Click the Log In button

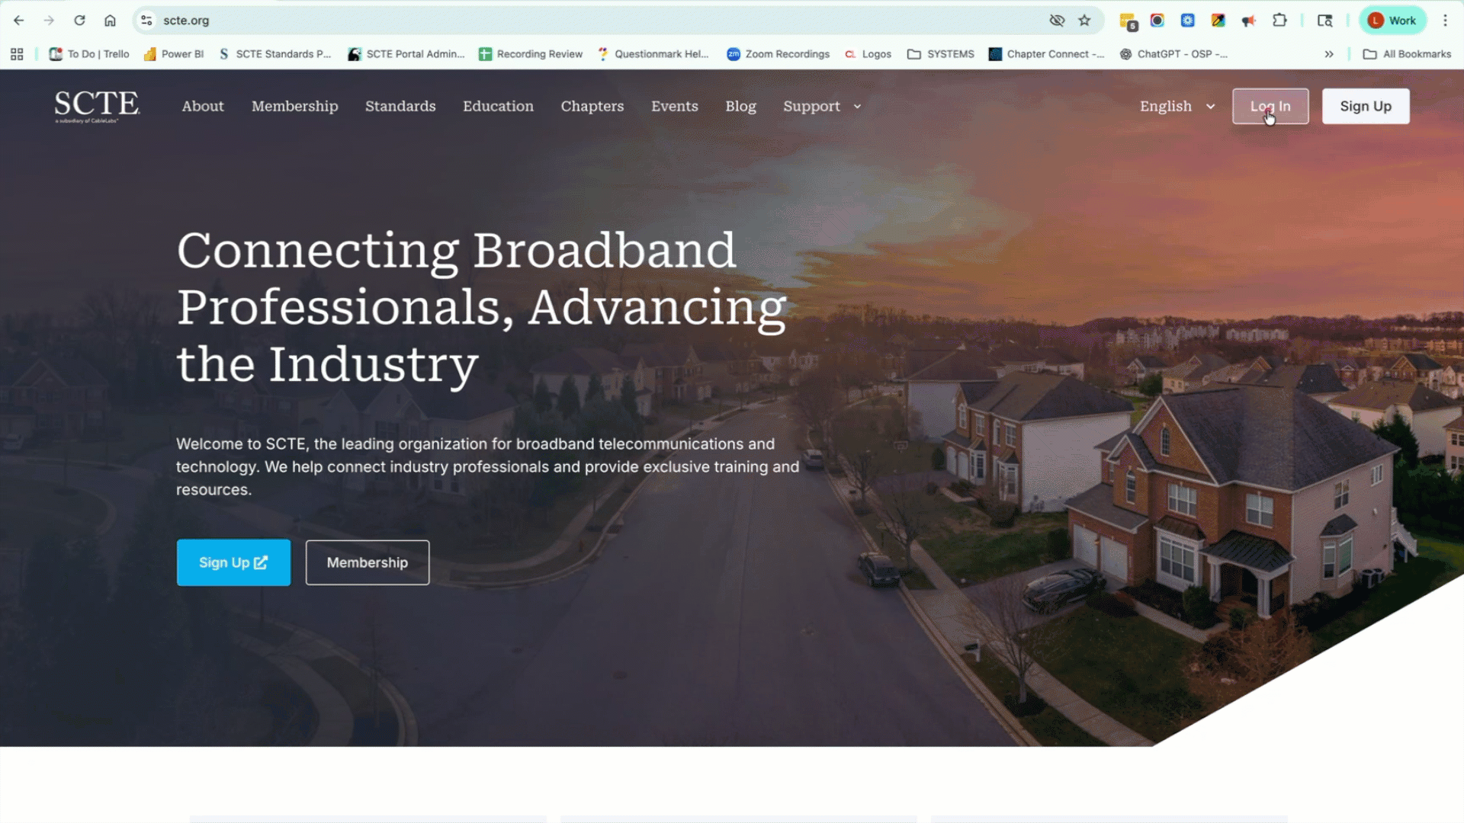pos(1270,107)
